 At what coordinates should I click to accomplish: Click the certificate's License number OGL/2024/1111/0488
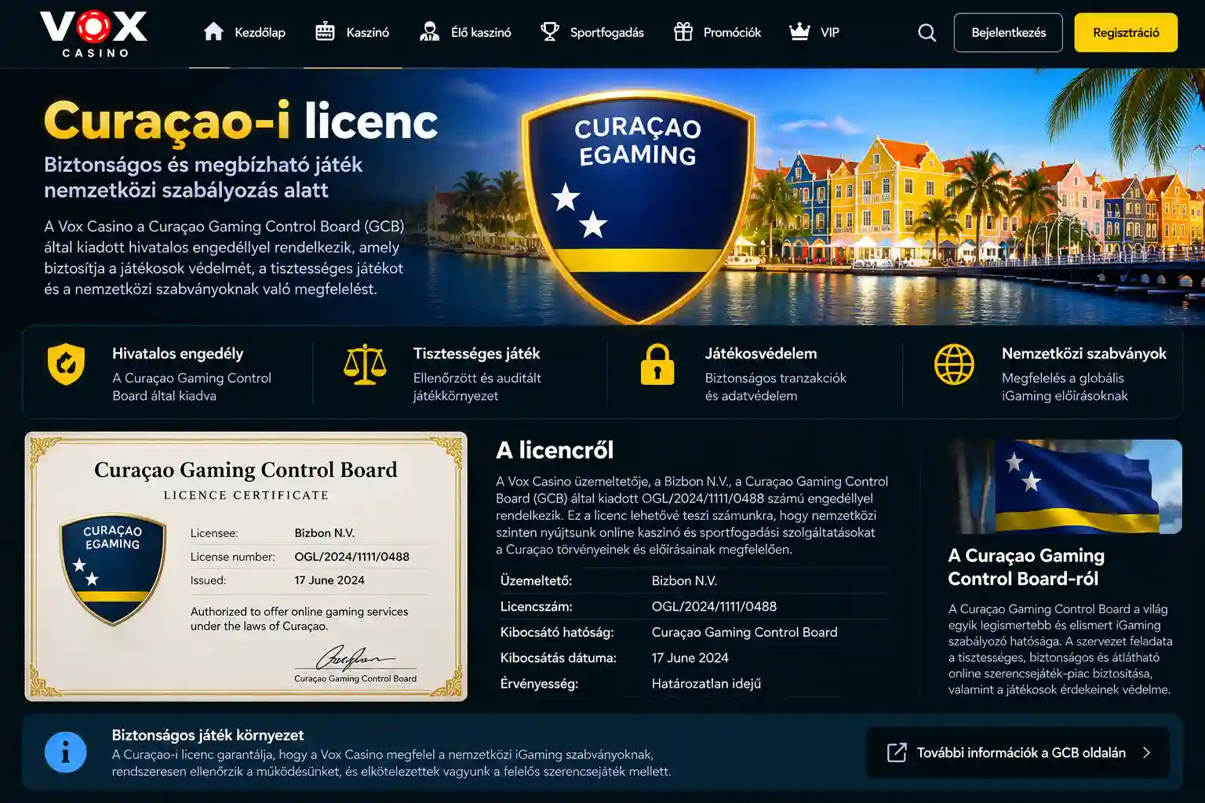tap(351, 557)
